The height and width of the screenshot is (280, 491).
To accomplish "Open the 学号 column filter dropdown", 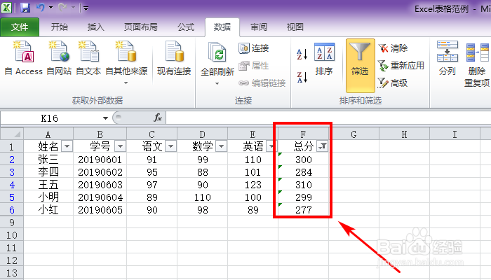I will [120, 146].
